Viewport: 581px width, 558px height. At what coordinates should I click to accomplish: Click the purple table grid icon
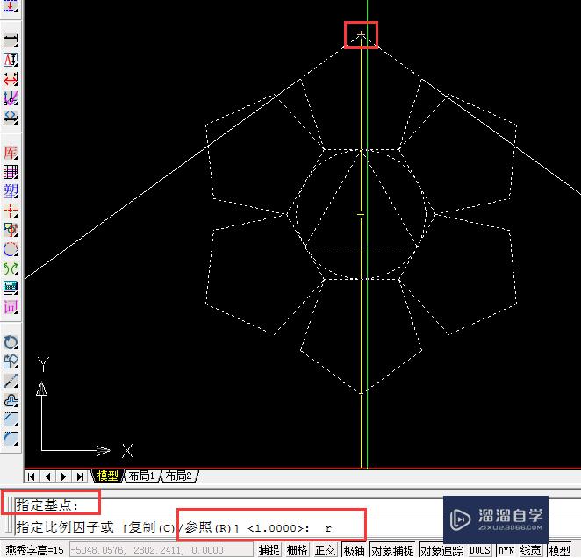pos(11,172)
